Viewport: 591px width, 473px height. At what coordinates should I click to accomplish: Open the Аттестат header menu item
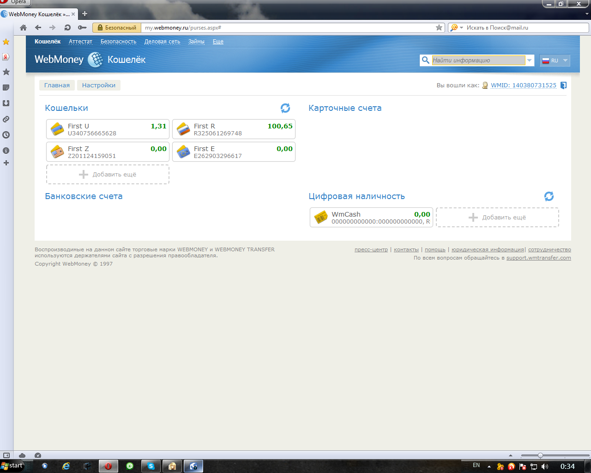[80, 42]
